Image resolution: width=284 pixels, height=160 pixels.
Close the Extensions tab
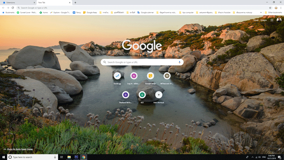(x=34, y=2)
